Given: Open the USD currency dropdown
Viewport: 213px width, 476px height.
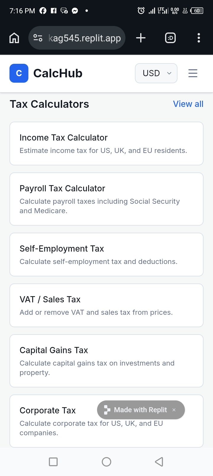Looking at the screenshot, I should tap(156, 73).
